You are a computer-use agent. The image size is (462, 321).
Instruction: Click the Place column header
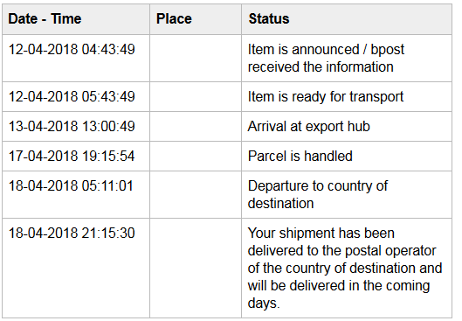[196, 19]
